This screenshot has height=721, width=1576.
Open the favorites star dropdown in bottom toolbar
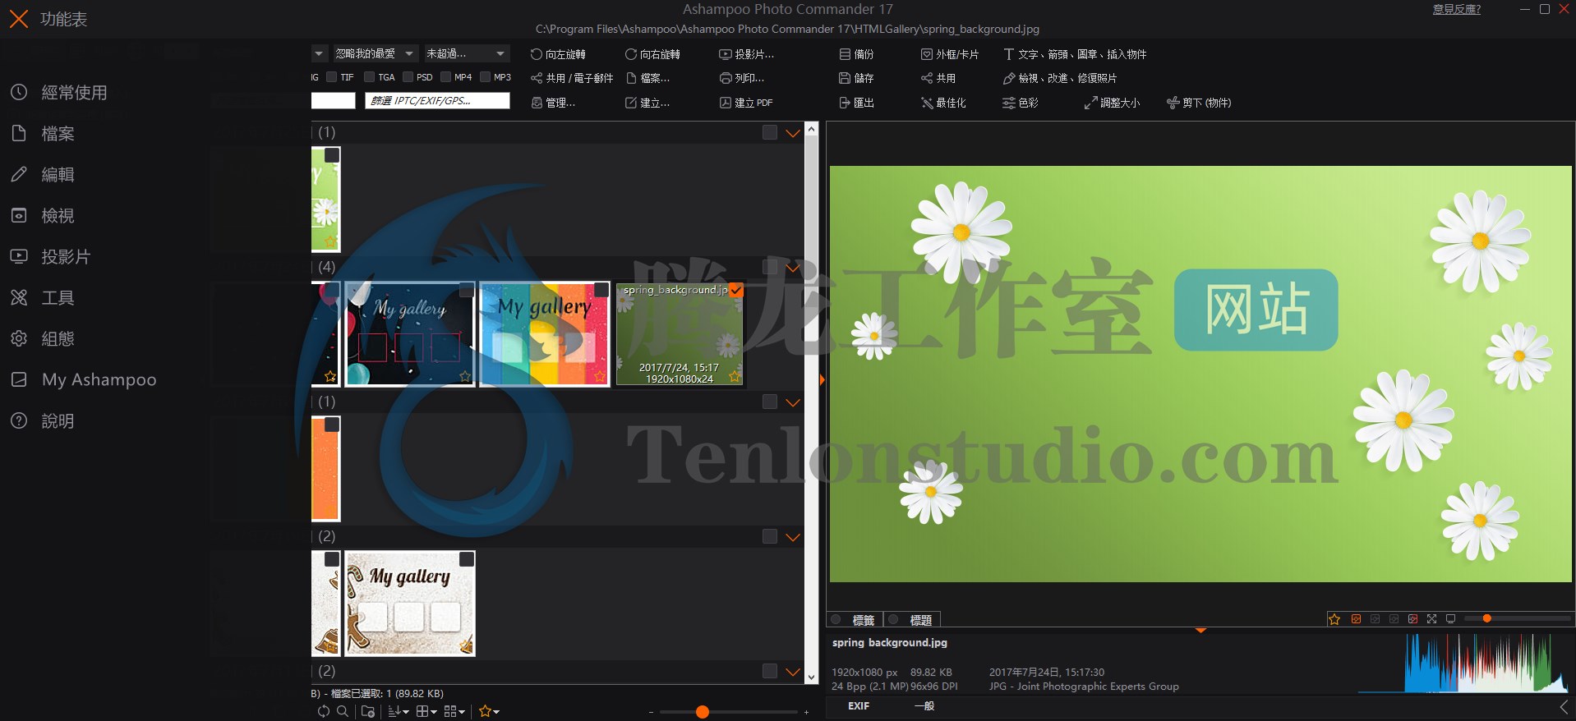tap(489, 711)
